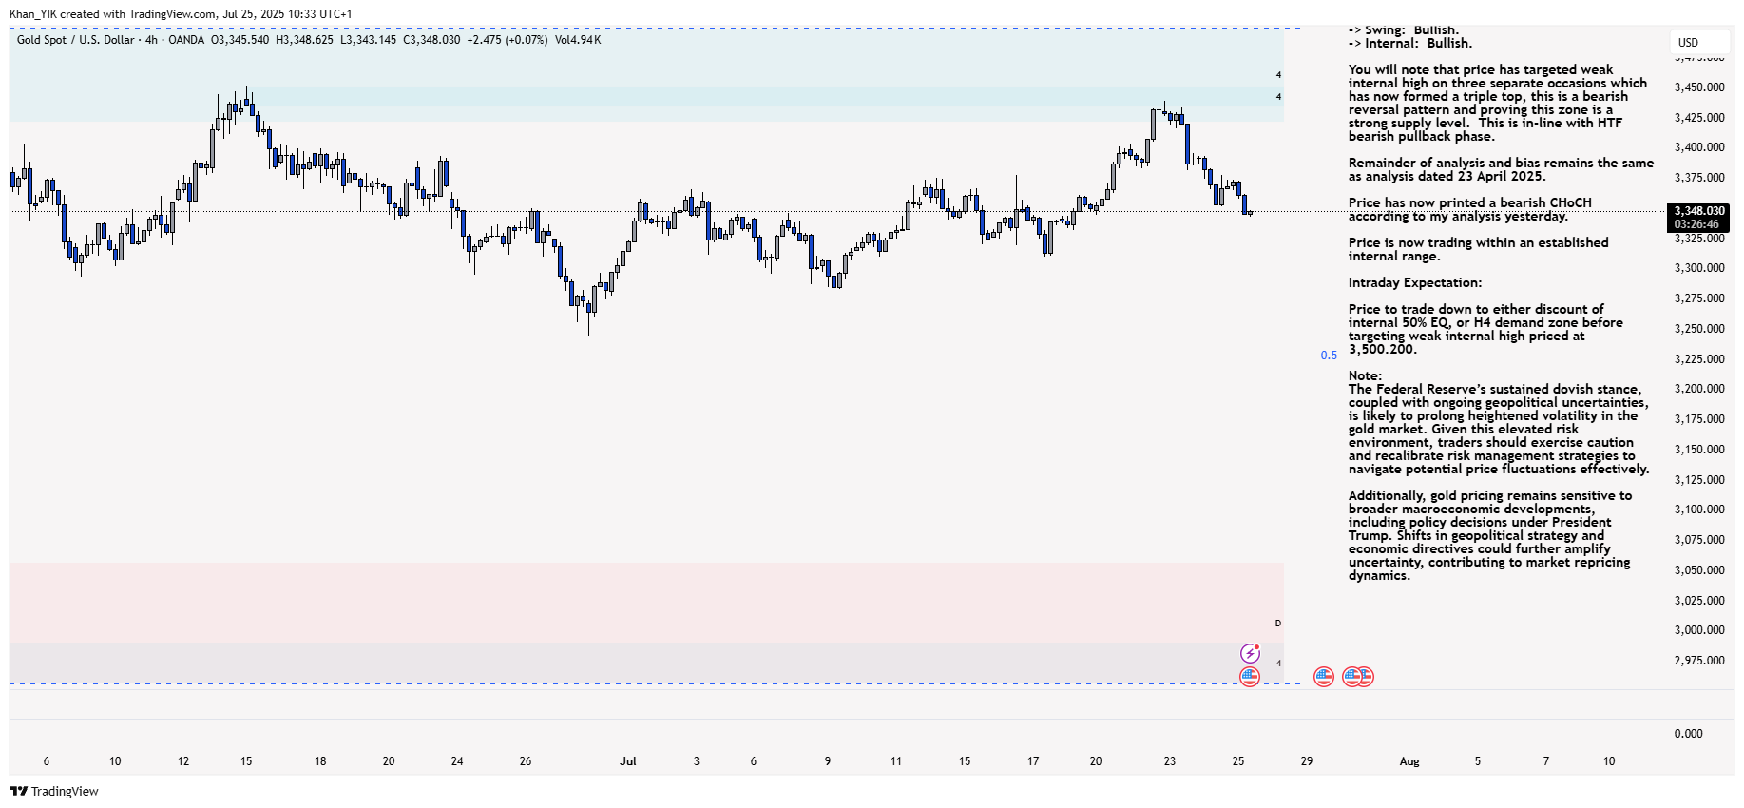Image resolution: width=1744 pixels, height=808 pixels.
Task: Click the Vol4.94K volume readout
Action: pos(578,40)
